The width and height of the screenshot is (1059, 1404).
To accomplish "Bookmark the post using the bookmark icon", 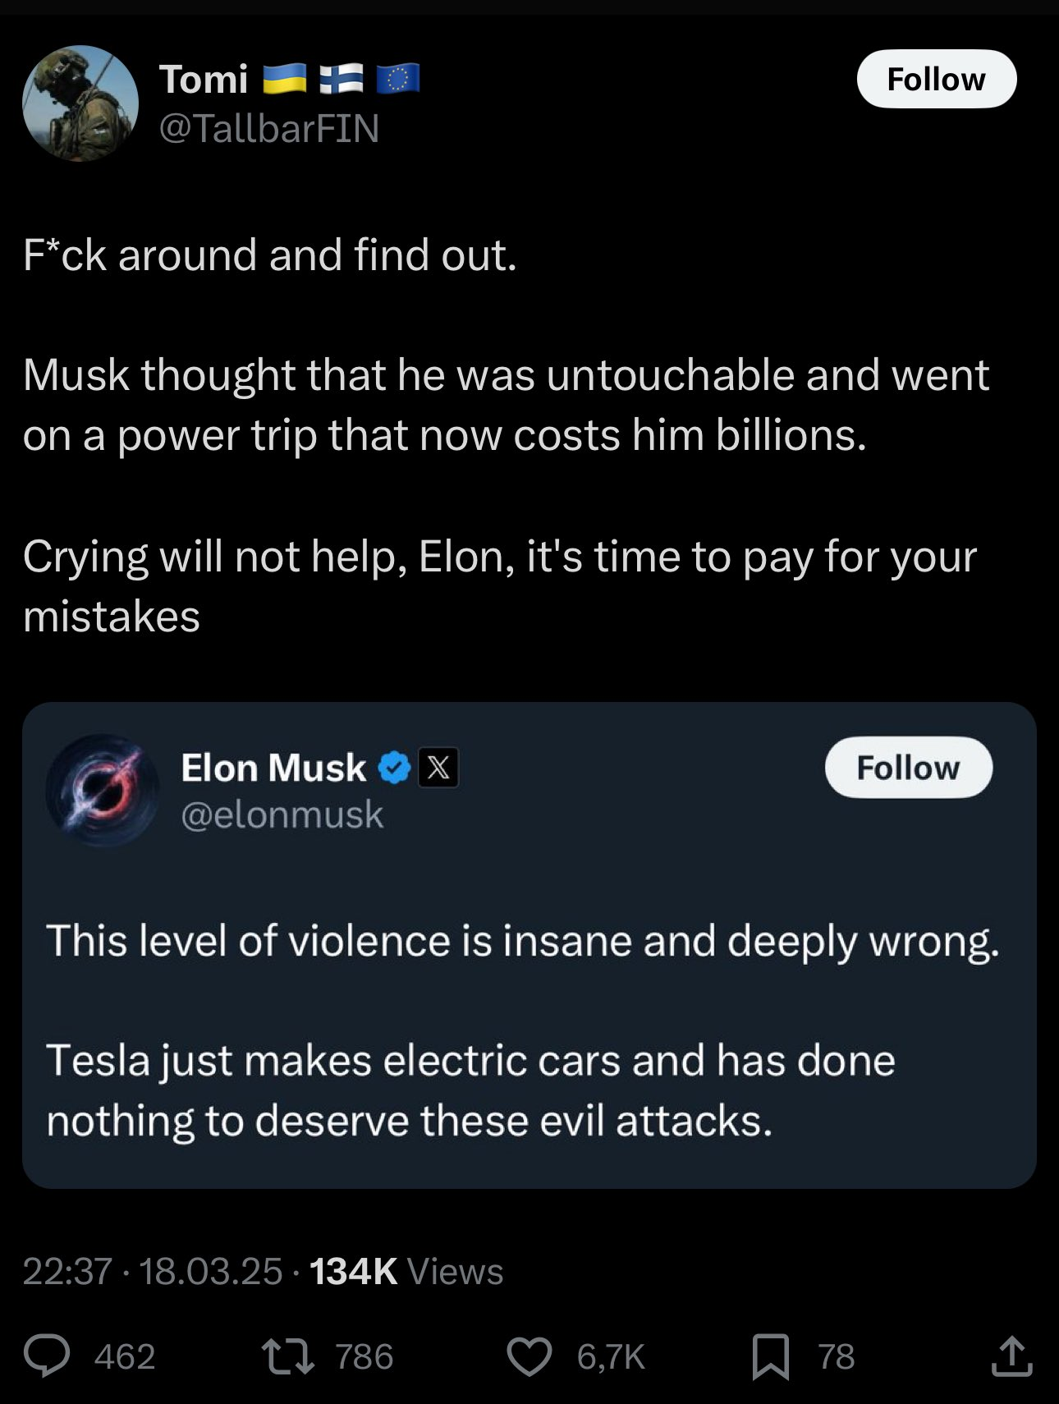I will (x=771, y=1356).
